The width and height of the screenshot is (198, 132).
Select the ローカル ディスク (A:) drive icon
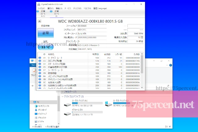67,104
